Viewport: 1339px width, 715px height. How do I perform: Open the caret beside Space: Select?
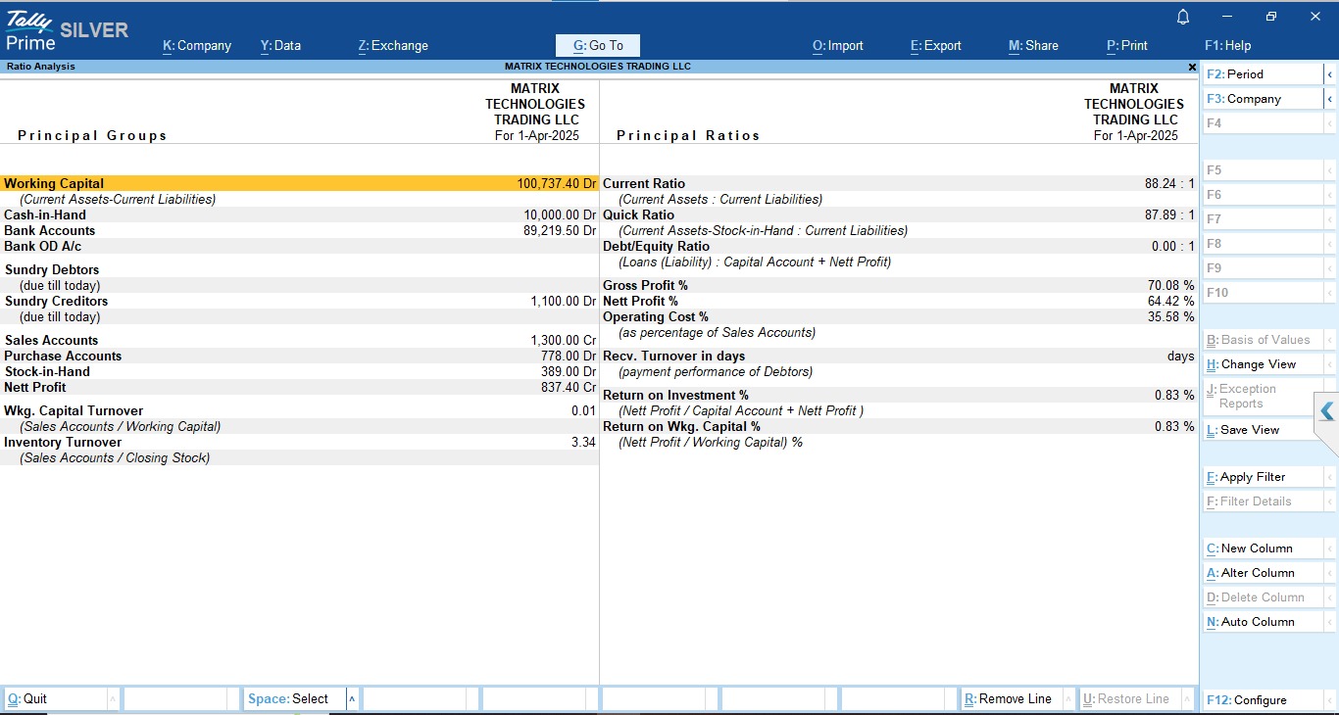[x=352, y=699]
